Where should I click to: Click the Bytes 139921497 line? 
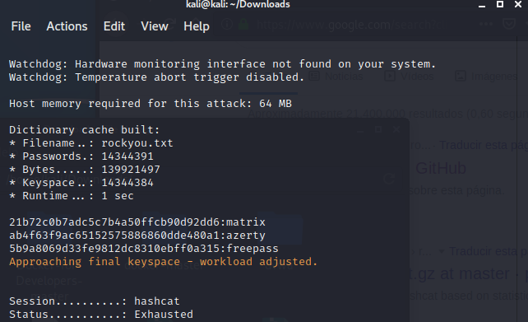click(x=85, y=170)
